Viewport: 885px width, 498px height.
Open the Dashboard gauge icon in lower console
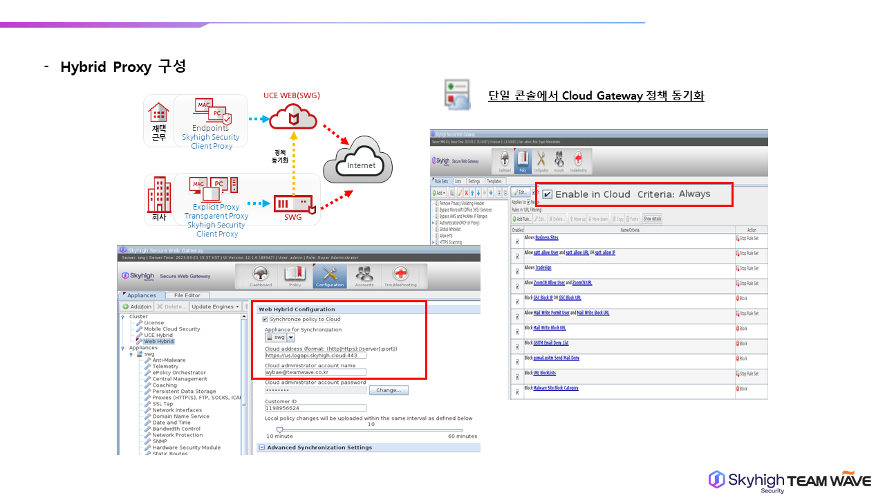coord(261,275)
